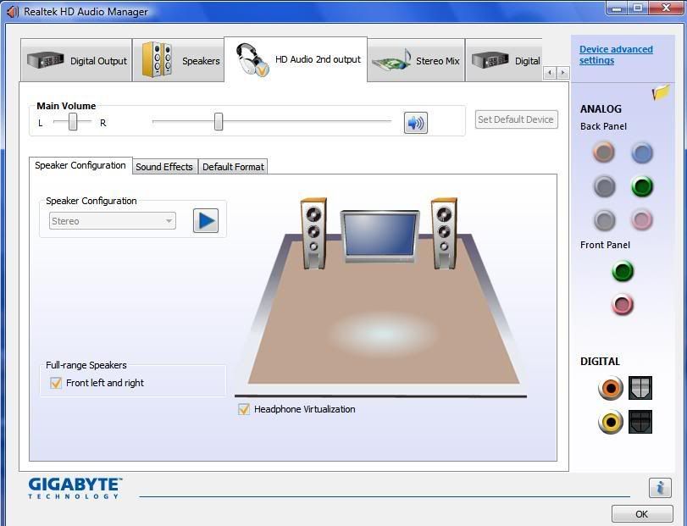Click the lower optical digital connector icon
This screenshot has height=526, width=687.
pyautogui.click(x=640, y=422)
